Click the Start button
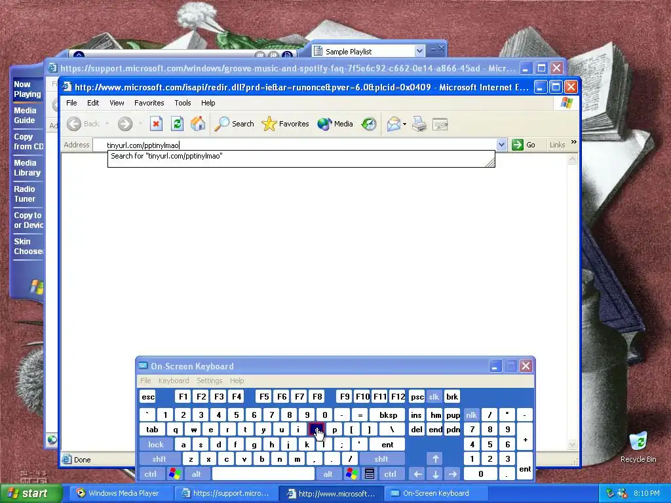This screenshot has height=503, width=671. [x=31, y=493]
